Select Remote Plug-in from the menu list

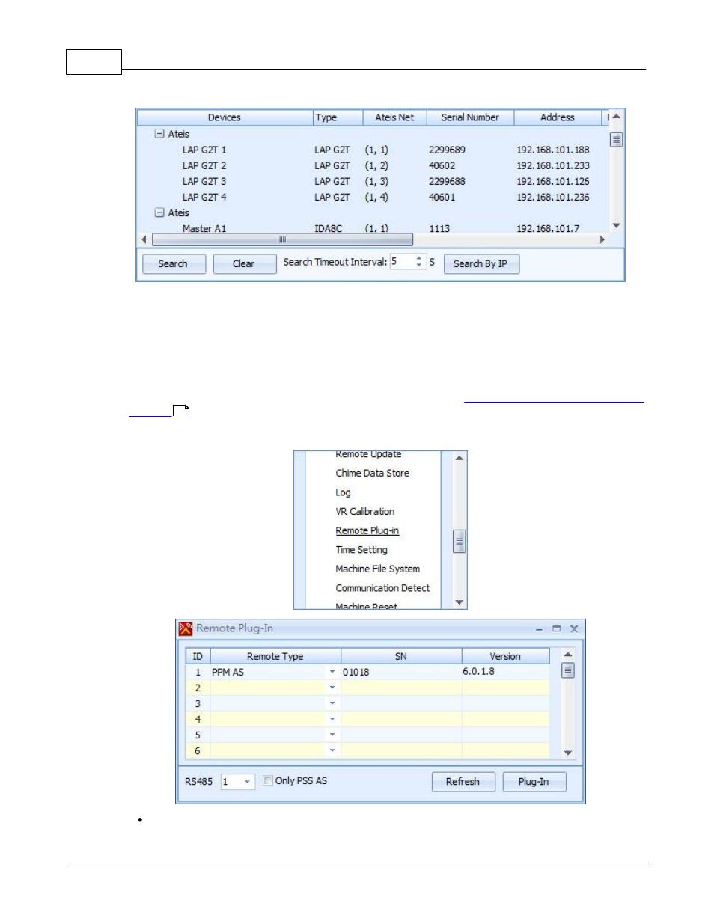tap(367, 530)
